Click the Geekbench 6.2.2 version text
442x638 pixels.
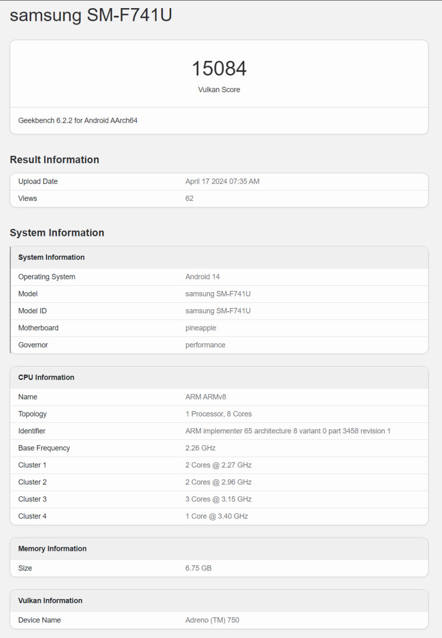coord(77,121)
